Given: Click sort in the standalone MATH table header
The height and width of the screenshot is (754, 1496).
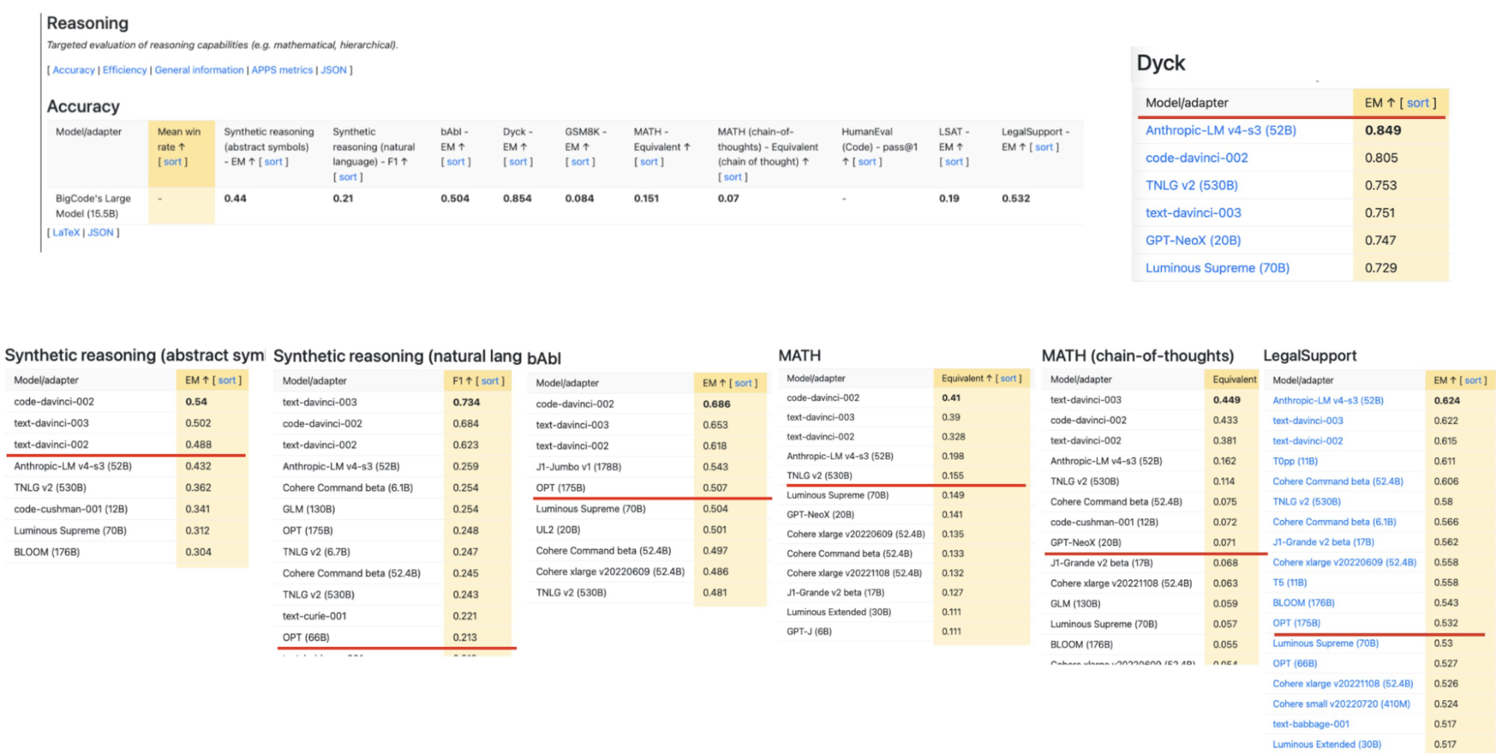Looking at the screenshot, I should (1009, 378).
